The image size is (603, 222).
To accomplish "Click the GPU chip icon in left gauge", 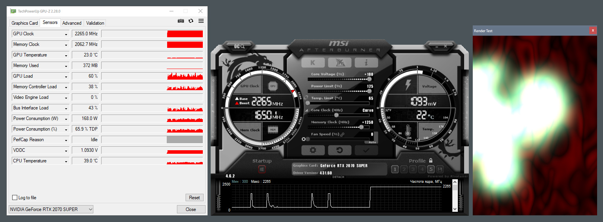I will click(273, 86).
